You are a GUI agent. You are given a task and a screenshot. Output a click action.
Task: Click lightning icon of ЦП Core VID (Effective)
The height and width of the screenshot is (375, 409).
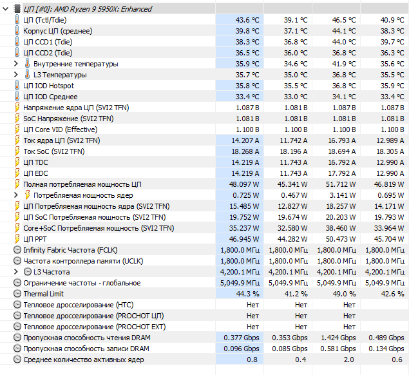click(x=17, y=130)
